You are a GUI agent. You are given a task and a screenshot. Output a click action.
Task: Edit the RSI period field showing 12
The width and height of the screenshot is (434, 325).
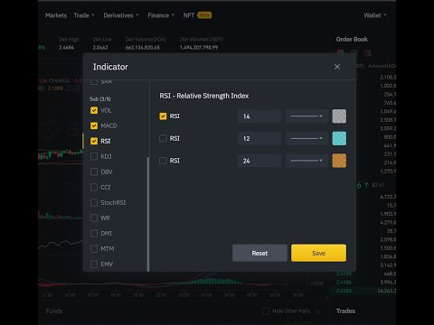(259, 138)
